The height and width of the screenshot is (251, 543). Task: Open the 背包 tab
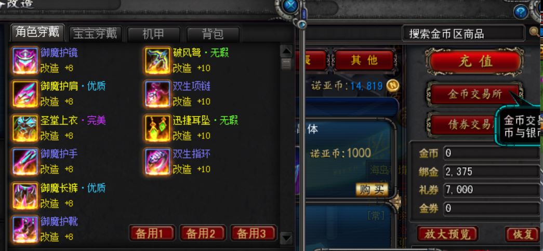click(x=213, y=34)
